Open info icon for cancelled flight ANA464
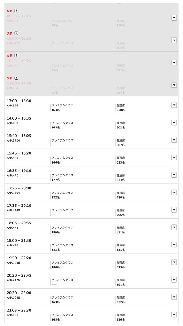Screen dimensions: 183x326 pos(16,78)
